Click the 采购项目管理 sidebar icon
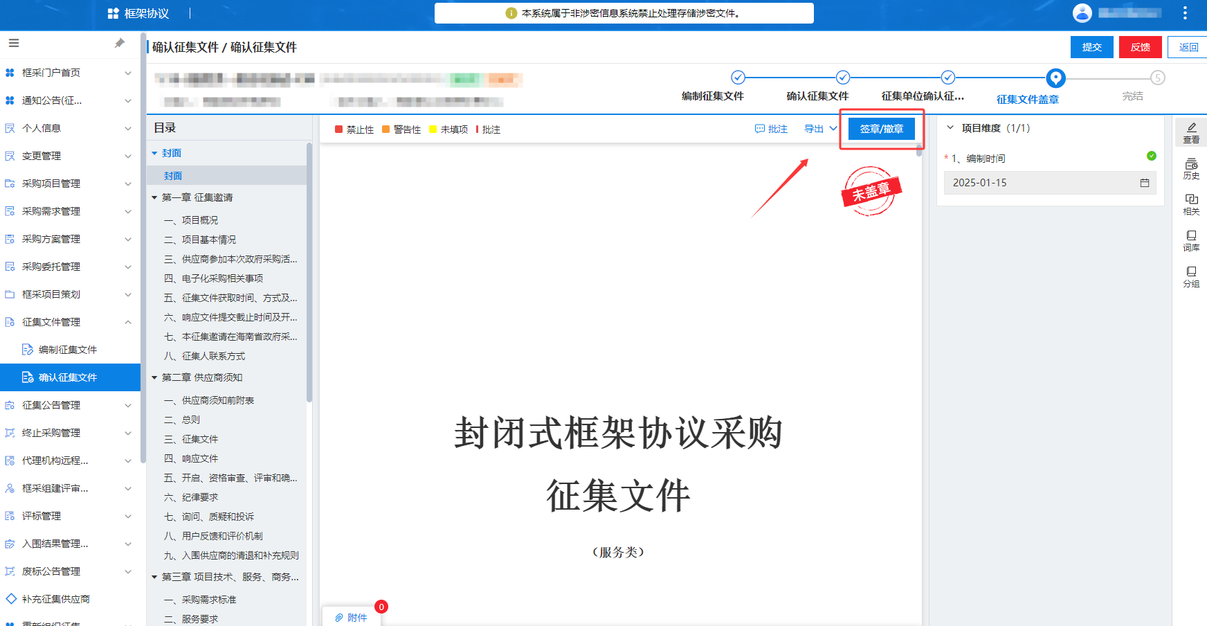1207x626 pixels. click(10, 184)
